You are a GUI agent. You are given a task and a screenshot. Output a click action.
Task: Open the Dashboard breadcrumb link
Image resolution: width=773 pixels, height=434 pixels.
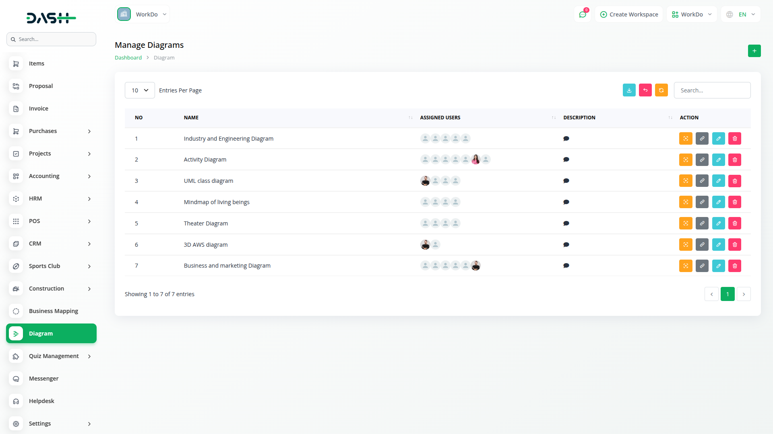(x=128, y=57)
